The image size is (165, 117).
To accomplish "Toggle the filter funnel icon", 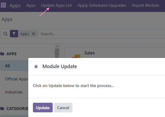I will click(14, 34).
